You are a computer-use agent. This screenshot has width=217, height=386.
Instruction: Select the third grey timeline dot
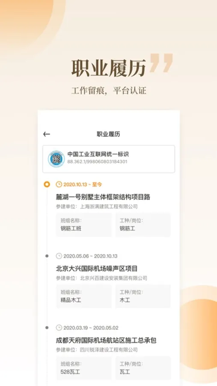47,328
